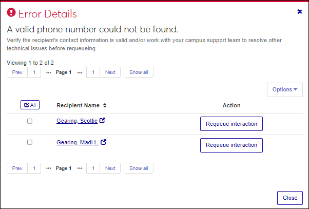Viewport: 309px width, 209px height.
Task: Requeue interaction for Scottie Gearing
Action: point(231,124)
